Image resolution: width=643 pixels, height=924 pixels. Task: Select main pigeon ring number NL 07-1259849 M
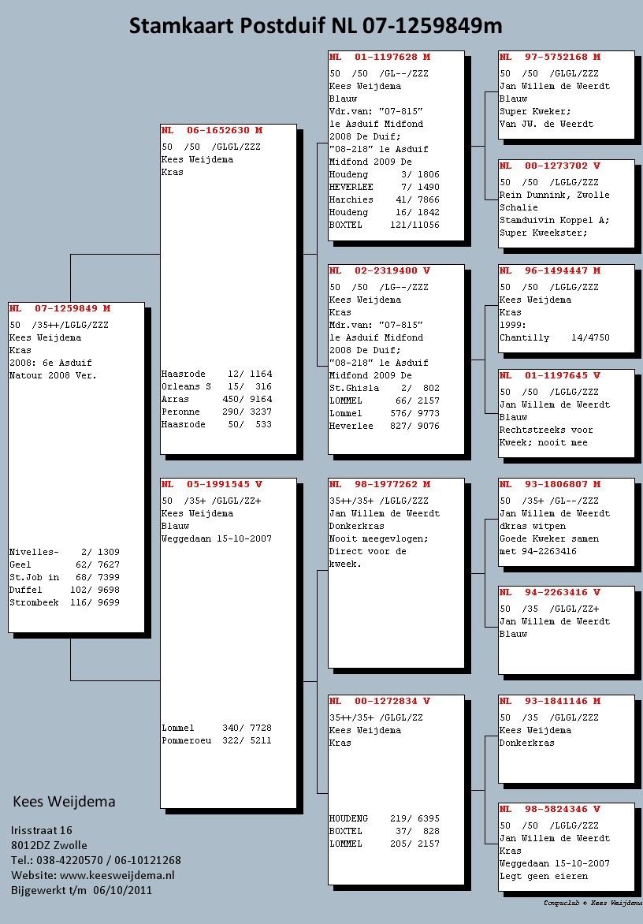click(x=61, y=308)
